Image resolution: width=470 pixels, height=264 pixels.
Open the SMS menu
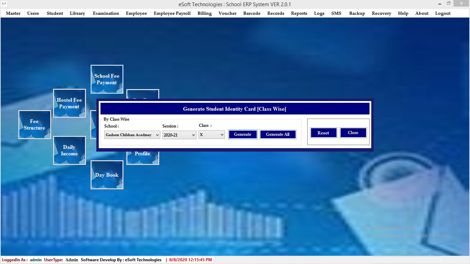(336, 13)
